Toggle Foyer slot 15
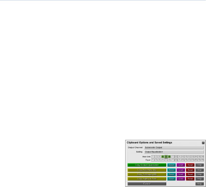This screenshot has width=206, height=187. (x=199, y=160)
